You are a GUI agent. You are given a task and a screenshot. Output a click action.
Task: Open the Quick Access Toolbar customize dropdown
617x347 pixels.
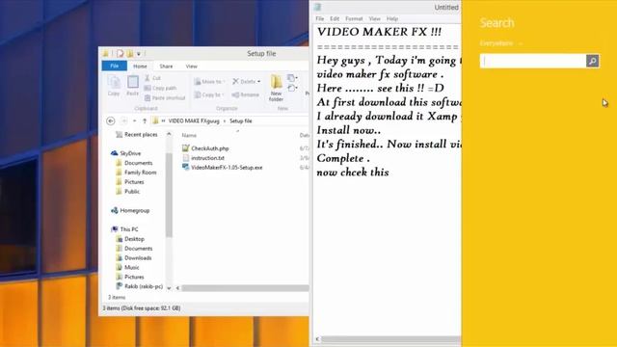(x=139, y=54)
